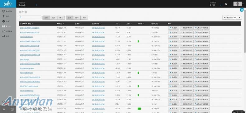Viewport: 246px width, 113px height.
Task: Open the current site Default dropdown
Action: click(x=28, y=4)
